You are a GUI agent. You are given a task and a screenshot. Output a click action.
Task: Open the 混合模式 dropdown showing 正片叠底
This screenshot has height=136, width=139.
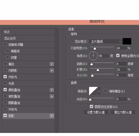tap(105, 41)
